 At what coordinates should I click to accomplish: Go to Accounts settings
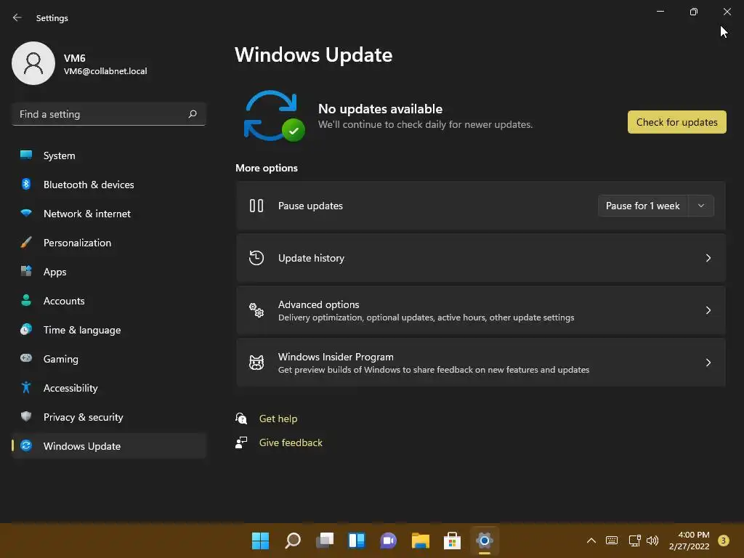click(109, 300)
